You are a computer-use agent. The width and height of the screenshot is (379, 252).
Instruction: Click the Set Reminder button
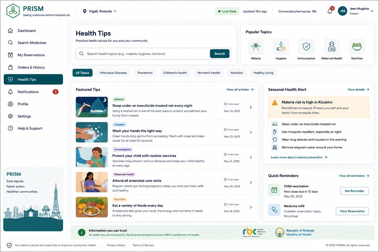coord(355,191)
